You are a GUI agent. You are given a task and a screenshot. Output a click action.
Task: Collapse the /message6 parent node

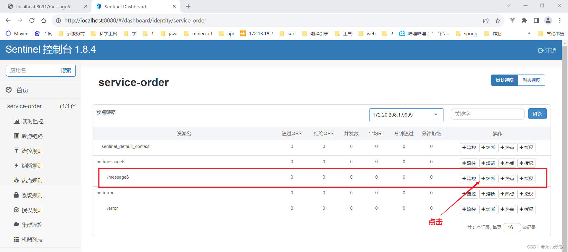click(x=99, y=162)
